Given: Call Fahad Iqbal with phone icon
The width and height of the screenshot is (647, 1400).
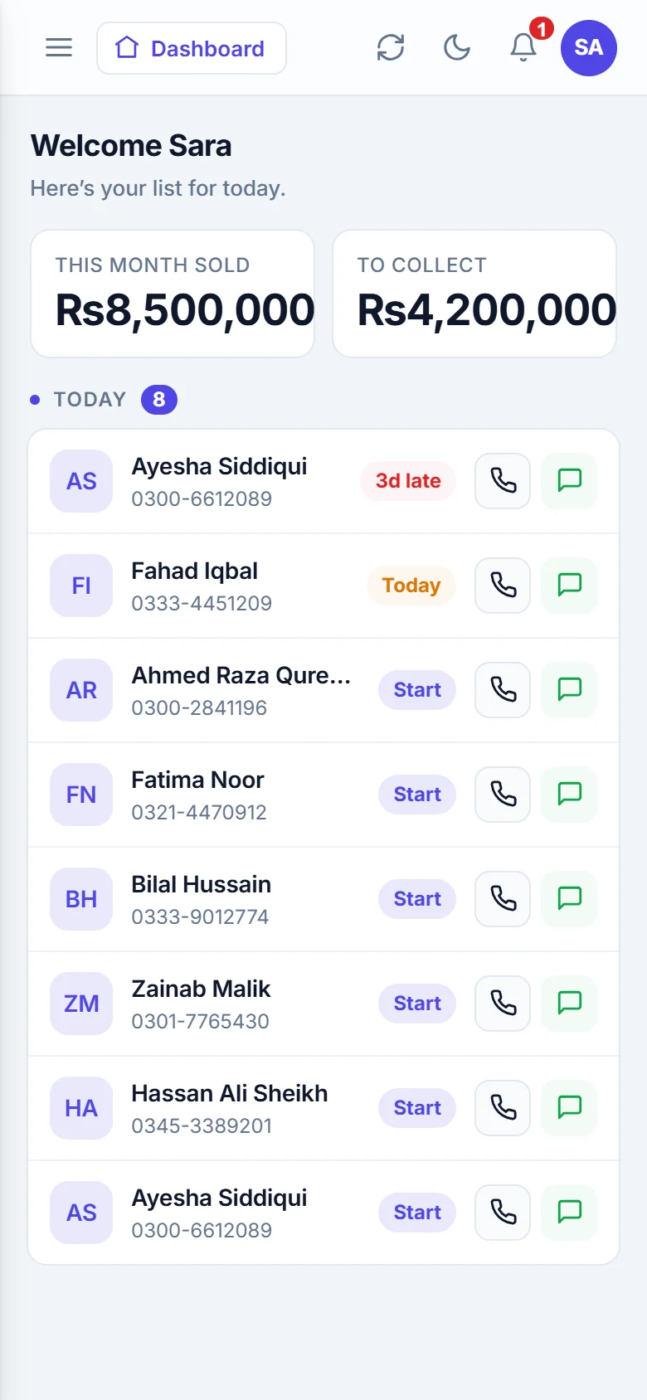Looking at the screenshot, I should [x=503, y=586].
